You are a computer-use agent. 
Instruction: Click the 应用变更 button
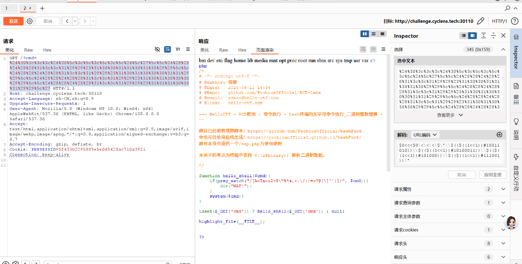(493, 175)
